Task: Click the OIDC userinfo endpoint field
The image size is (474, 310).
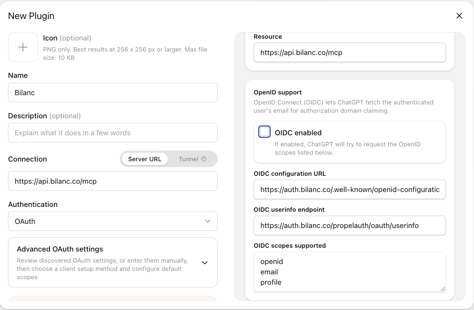Action: tap(350, 226)
